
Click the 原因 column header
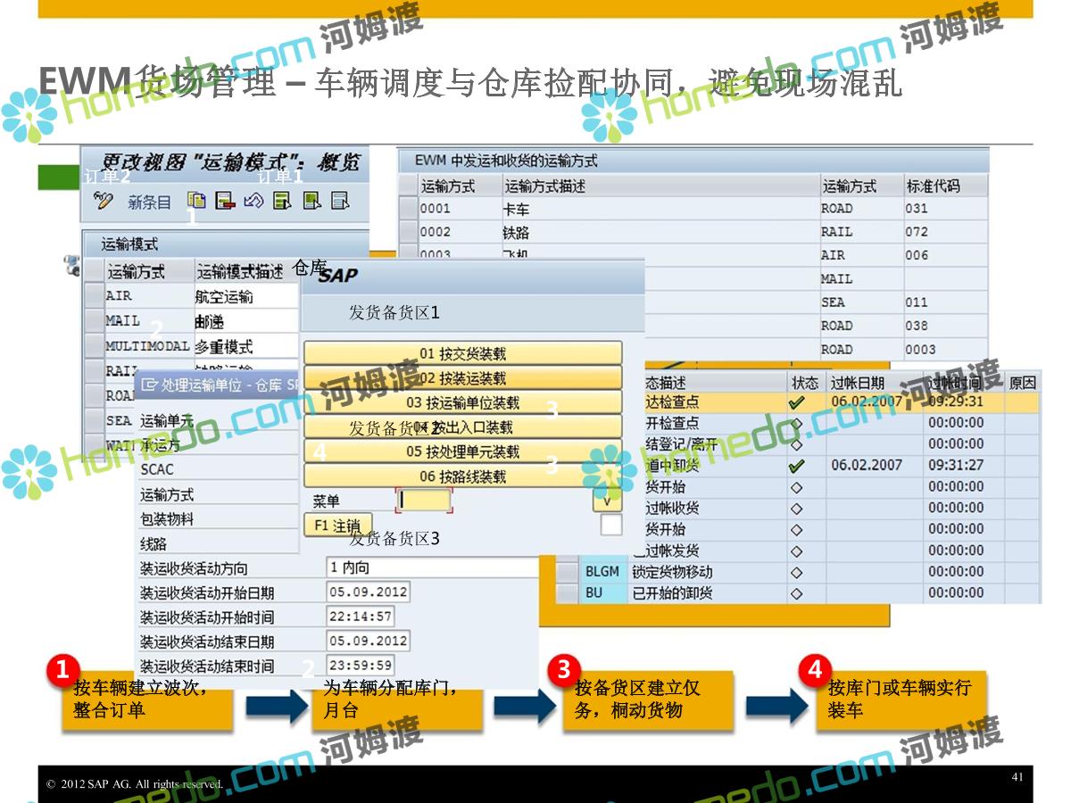tap(1023, 382)
